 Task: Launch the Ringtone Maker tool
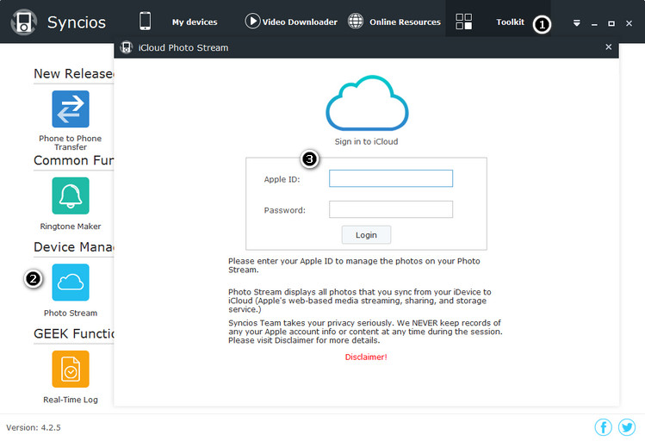[71, 196]
